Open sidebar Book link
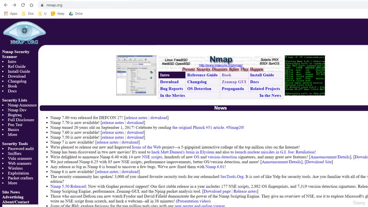368x207 pixels. (x=12, y=86)
